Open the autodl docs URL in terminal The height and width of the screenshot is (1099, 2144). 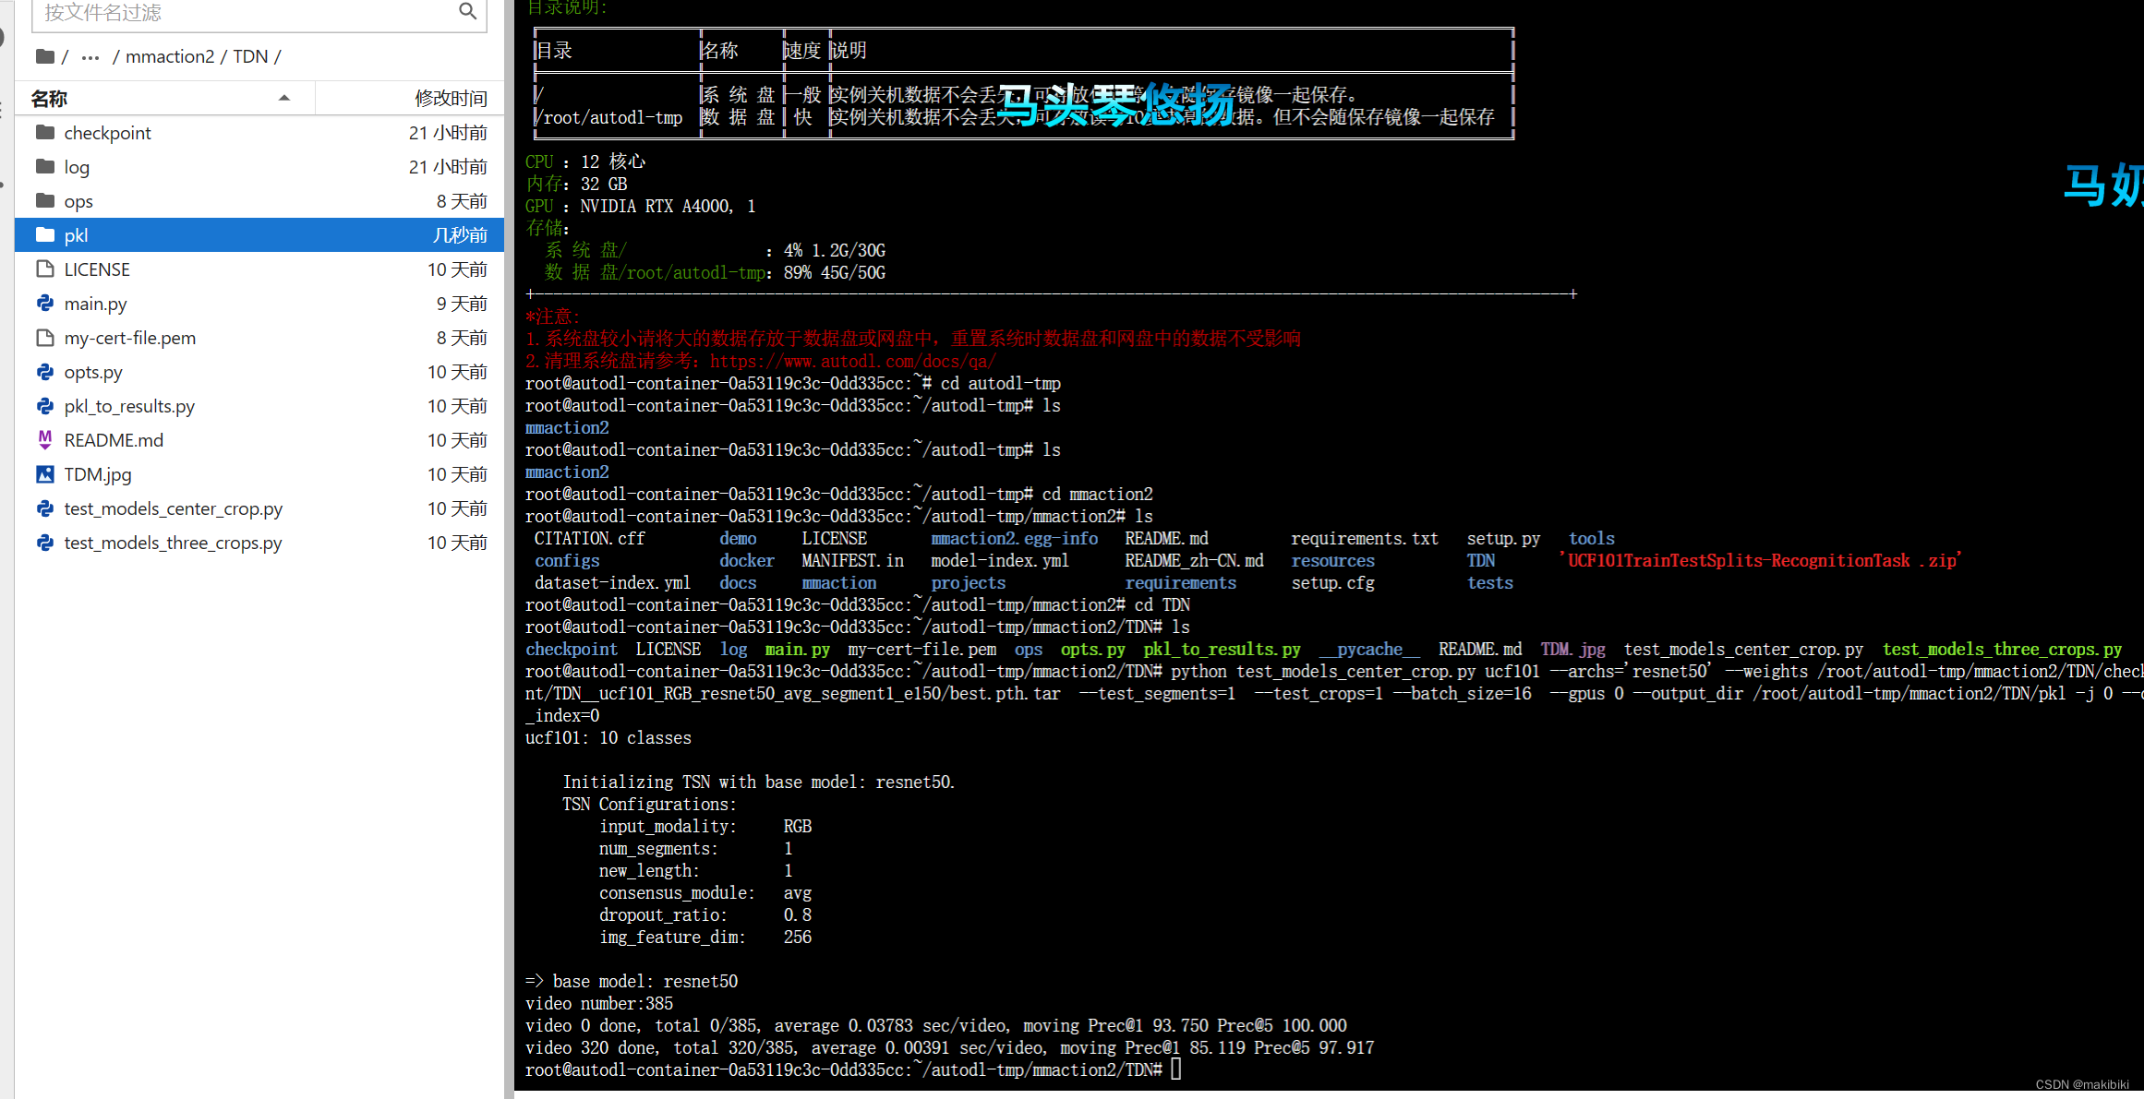coord(852,362)
